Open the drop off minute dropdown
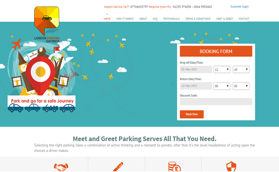Screen dimensions: 279x172 [241, 70]
